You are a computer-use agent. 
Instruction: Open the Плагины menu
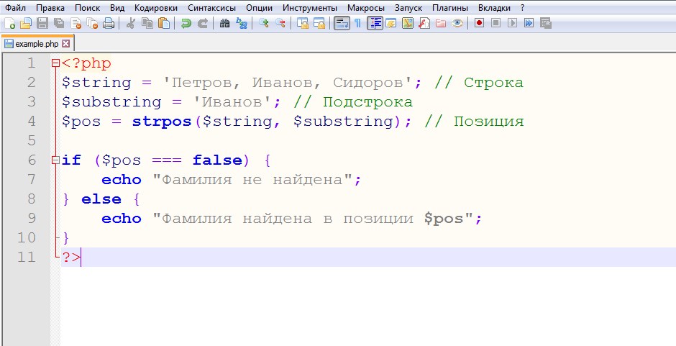click(450, 7)
